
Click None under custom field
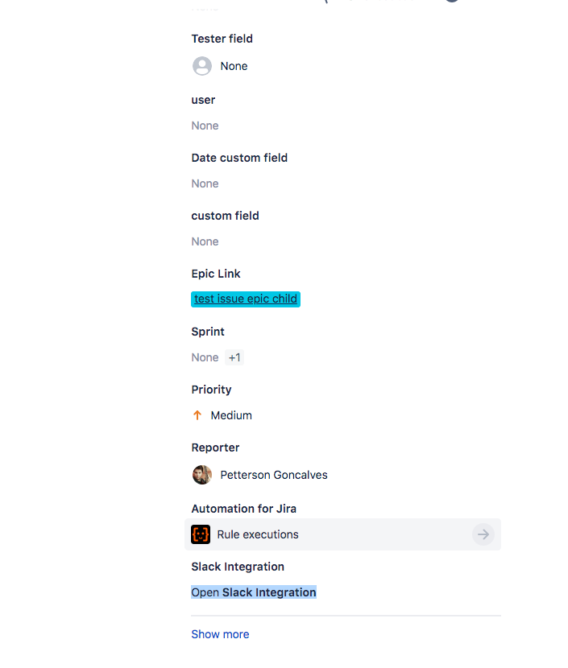[205, 241]
